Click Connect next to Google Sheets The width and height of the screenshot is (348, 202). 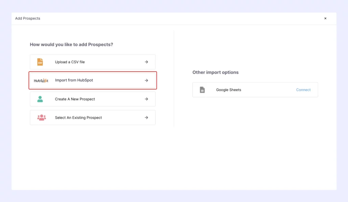(303, 90)
